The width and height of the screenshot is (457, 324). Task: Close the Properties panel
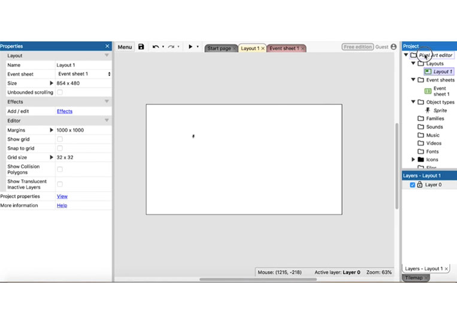[x=107, y=46]
